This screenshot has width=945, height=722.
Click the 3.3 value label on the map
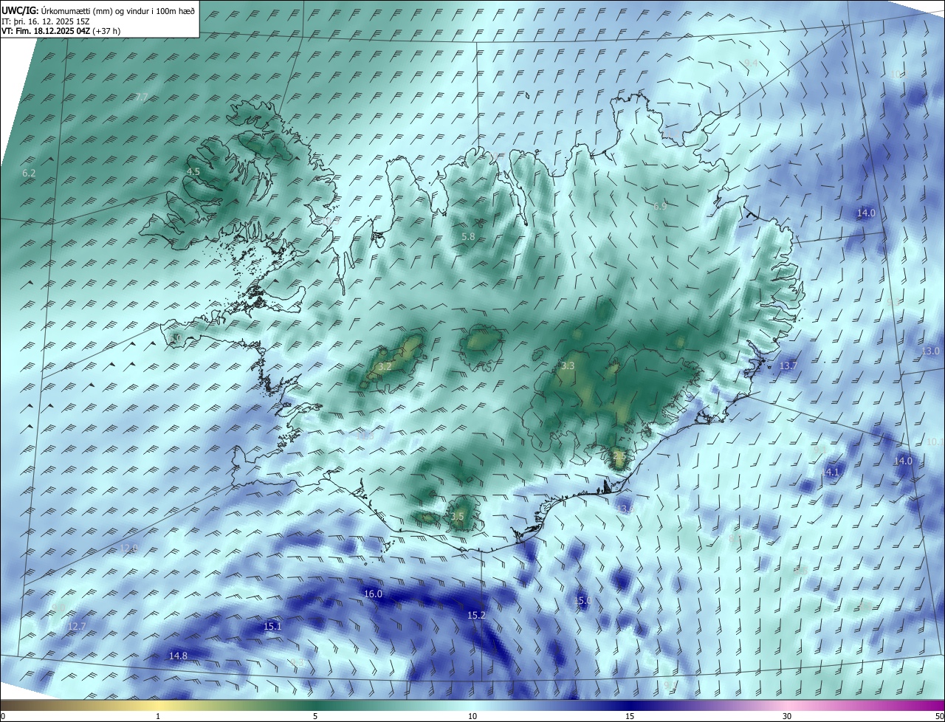pos(568,365)
